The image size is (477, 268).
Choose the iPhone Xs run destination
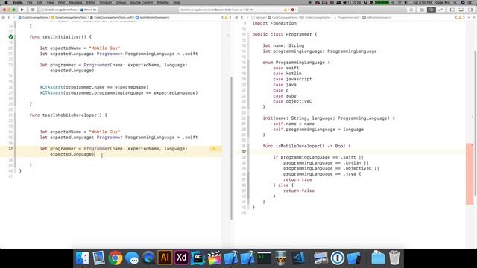[x=88, y=10]
